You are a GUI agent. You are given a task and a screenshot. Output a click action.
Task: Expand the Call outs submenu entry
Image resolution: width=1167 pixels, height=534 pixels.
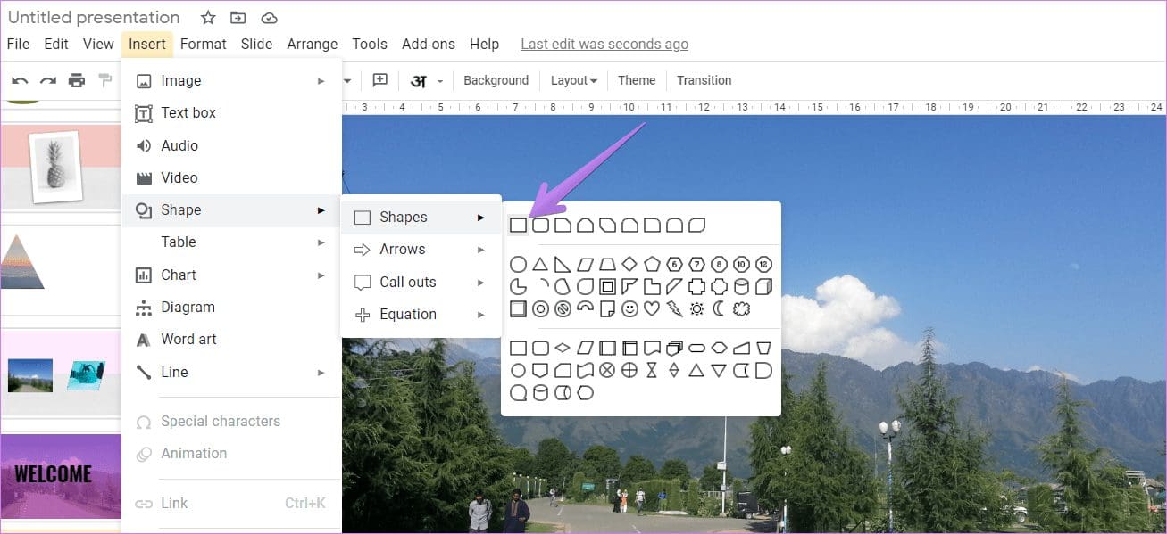(x=421, y=282)
